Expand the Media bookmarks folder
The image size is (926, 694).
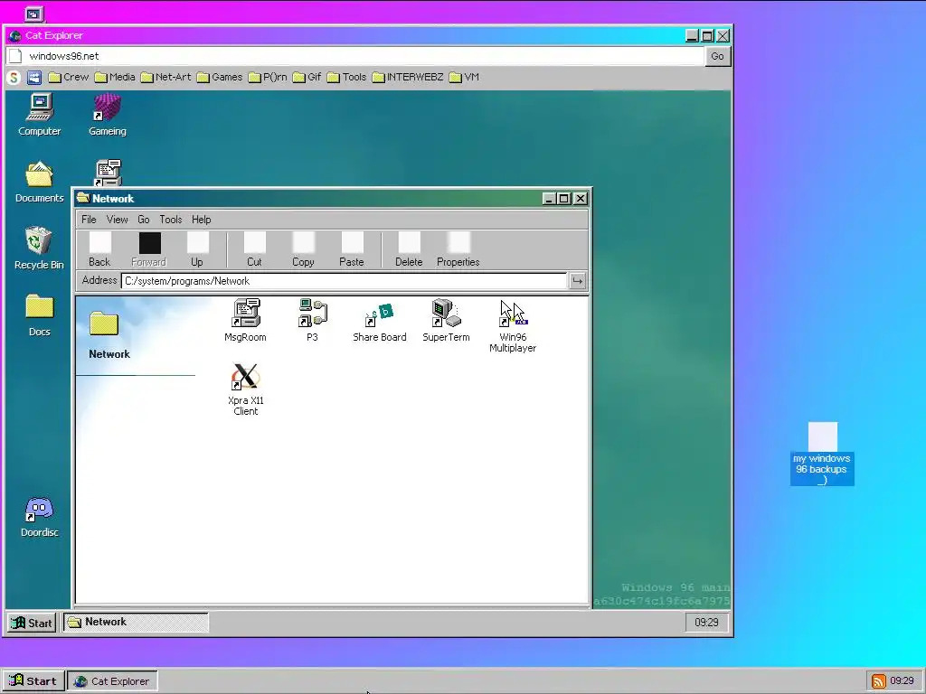(x=115, y=78)
